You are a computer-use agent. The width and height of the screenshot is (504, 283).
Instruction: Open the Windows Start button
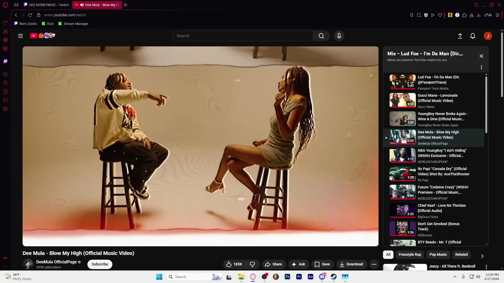coord(159,277)
